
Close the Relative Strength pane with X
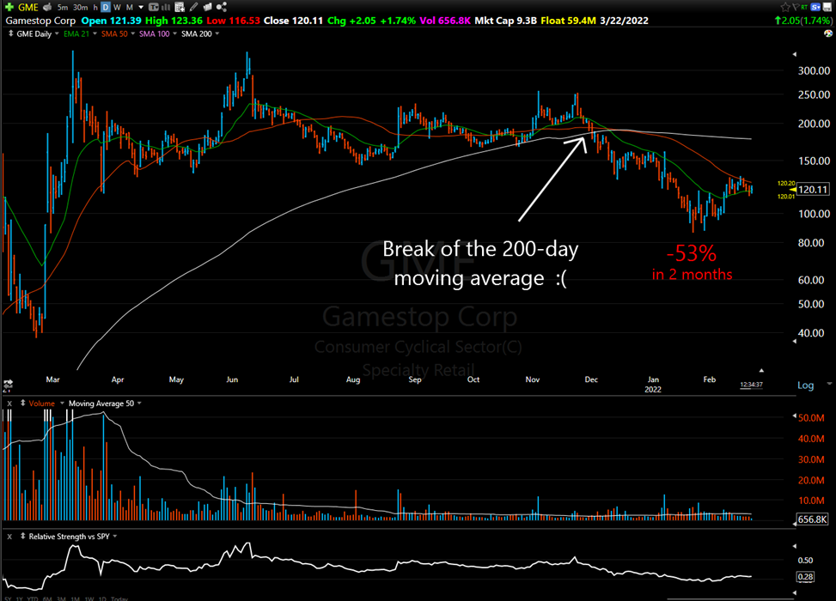(9, 537)
